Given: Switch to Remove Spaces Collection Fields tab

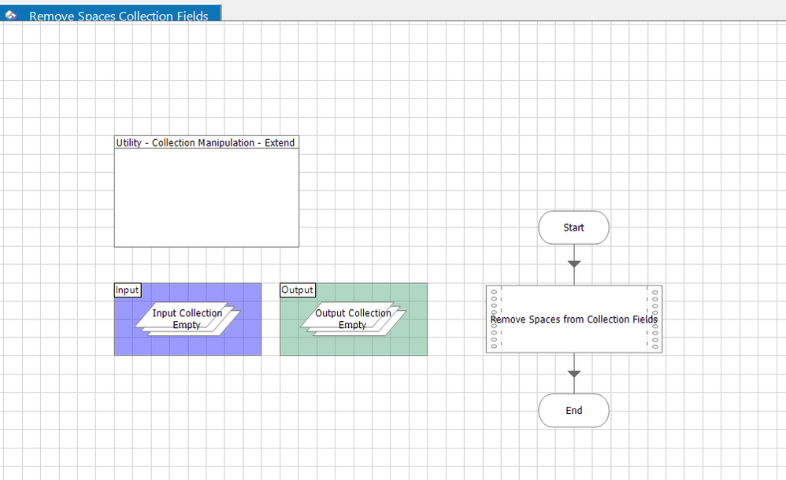Looking at the screenshot, I should 118,16.
